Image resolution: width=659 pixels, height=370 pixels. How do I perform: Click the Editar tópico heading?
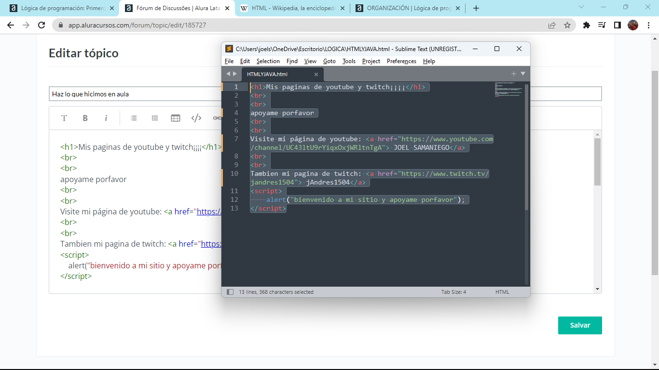pyautogui.click(x=83, y=53)
